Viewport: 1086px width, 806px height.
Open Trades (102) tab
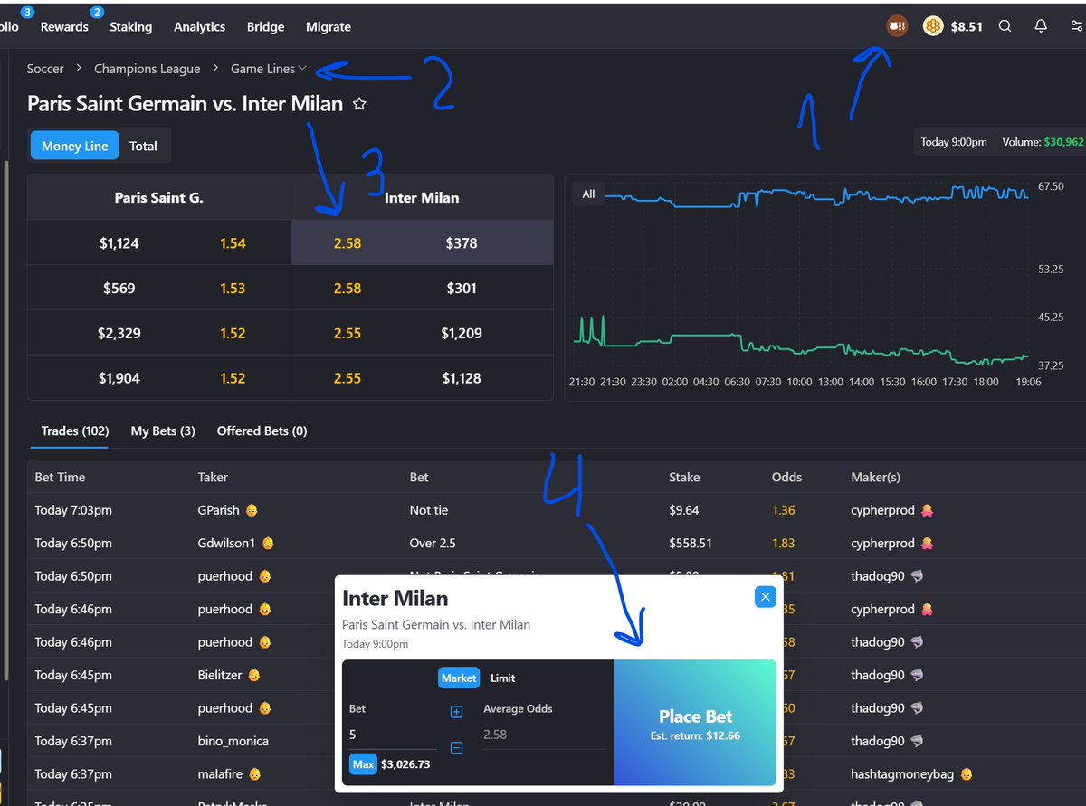[74, 431]
